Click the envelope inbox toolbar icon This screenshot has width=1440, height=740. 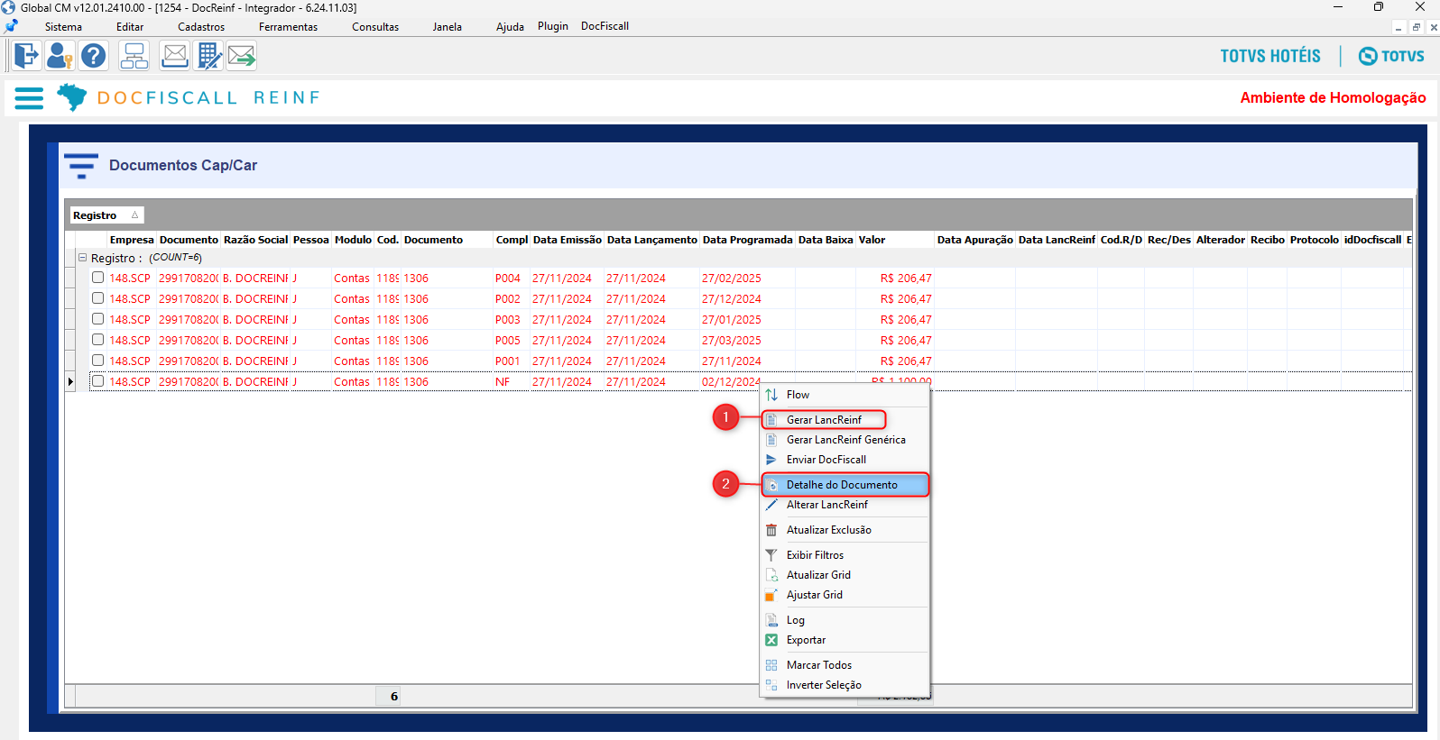click(x=174, y=56)
